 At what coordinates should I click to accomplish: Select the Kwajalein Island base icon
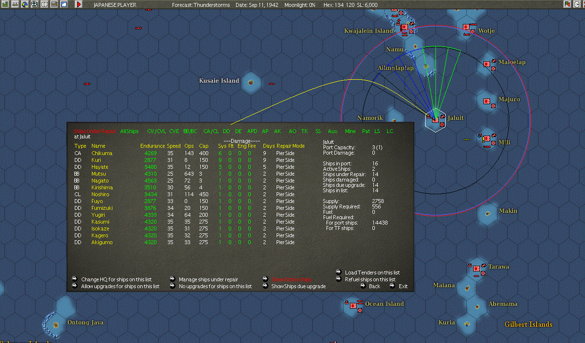[x=405, y=28]
